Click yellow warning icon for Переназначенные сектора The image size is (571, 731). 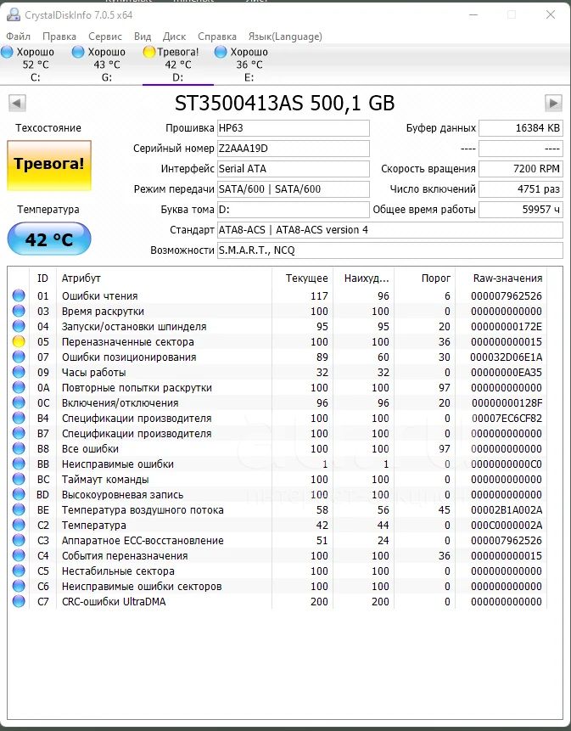click(19, 341)
